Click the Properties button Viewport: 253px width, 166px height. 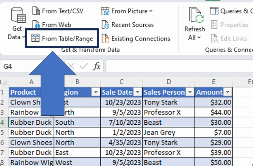click(x=230, y=25)
